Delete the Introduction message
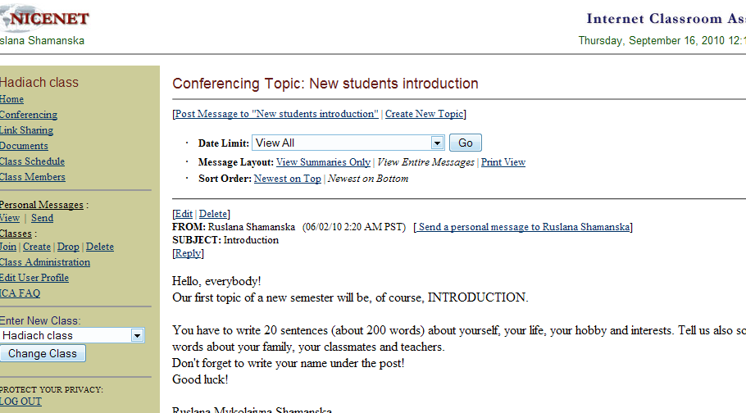Screen dimensions: 746x413 tap(212, 214)
